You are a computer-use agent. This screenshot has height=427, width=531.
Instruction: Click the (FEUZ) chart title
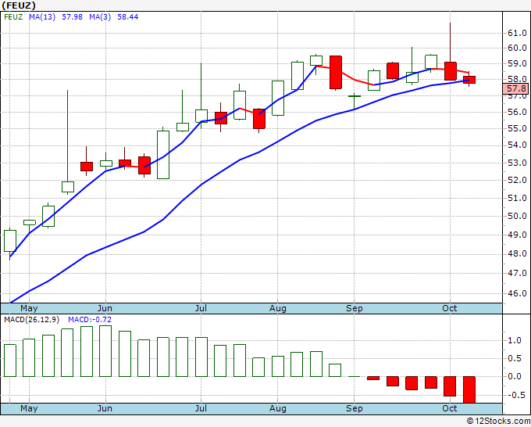tap(18, 5)
